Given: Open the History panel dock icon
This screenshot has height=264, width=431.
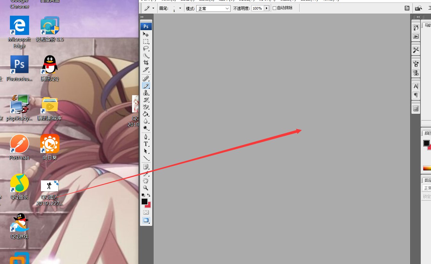Looking at the screenshot, I should click(416, 28).
